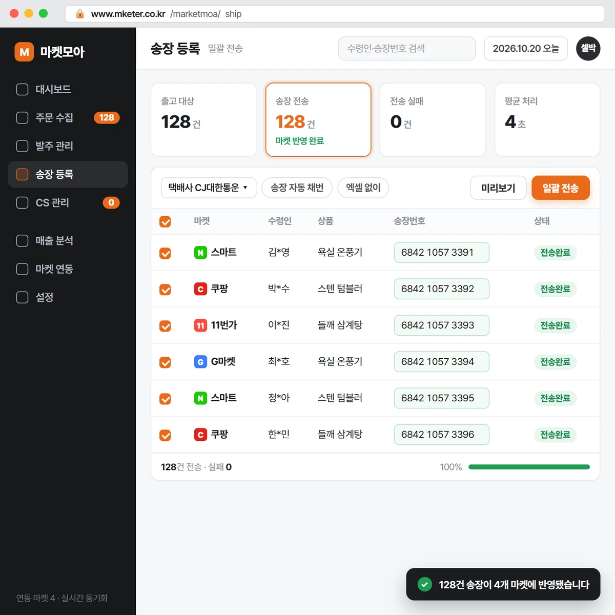Click the 매출 분석 sidebar icon
615x615 pixels.
22,241
